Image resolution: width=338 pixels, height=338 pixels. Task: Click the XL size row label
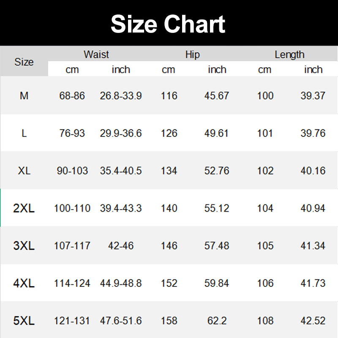coord(24,171)
